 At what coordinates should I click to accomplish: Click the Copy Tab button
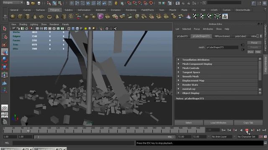pyautogui.click(x=248, y=122)
